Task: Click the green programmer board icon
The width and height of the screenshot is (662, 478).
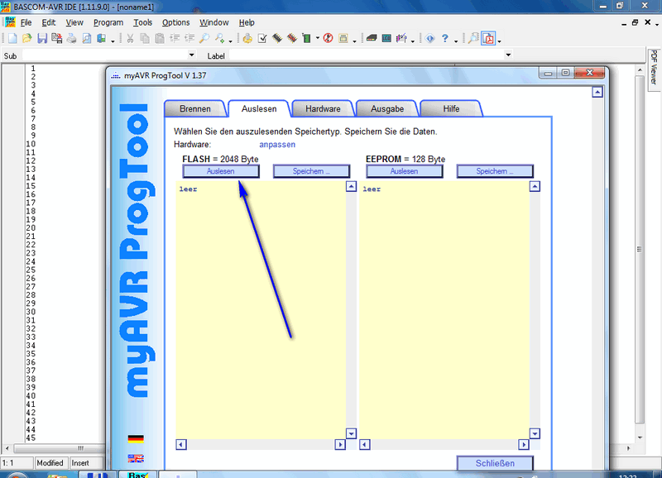Action: click(x=306, y=38)
